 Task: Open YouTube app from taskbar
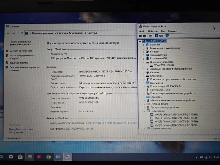39,157
